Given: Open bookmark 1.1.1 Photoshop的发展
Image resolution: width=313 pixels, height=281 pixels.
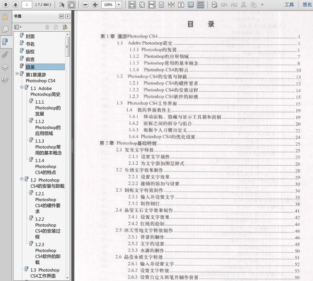Looking at the screenshot, I should click(x=47, y=108).
